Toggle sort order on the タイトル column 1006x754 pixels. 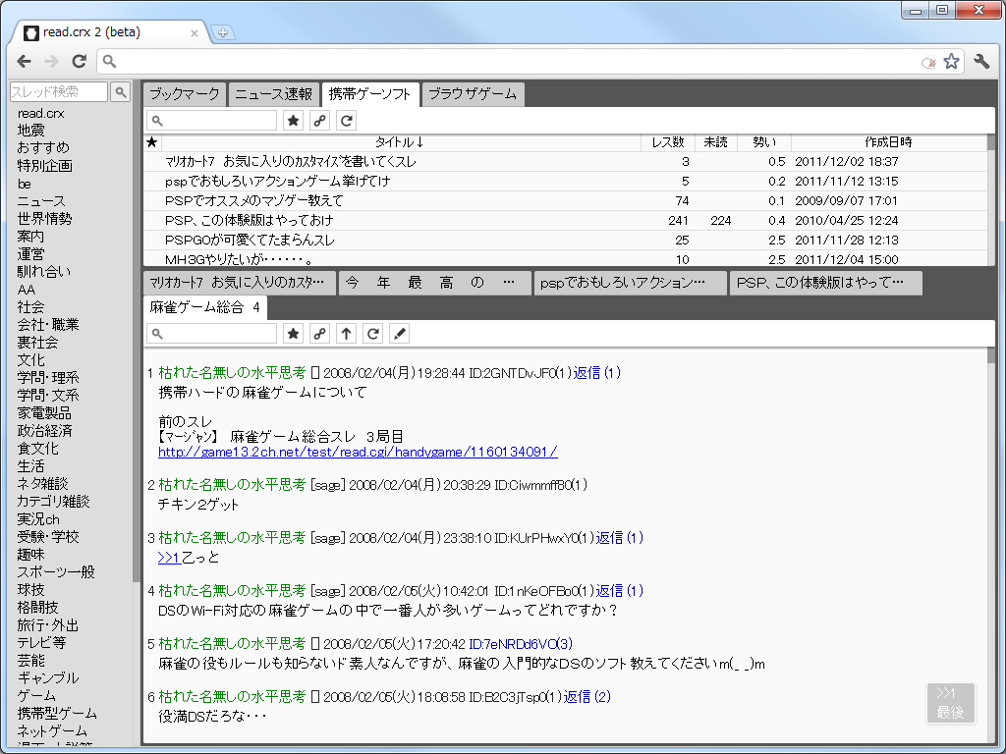point(397,142)
